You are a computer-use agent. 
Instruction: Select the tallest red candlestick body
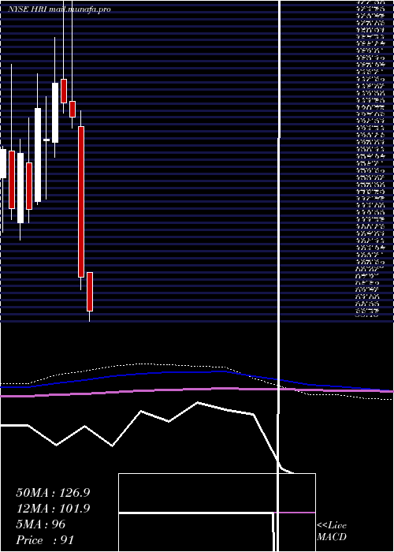[x=81, y=202]
